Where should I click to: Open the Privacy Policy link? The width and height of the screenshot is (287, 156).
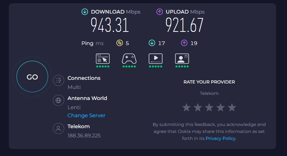coord(220,138)
